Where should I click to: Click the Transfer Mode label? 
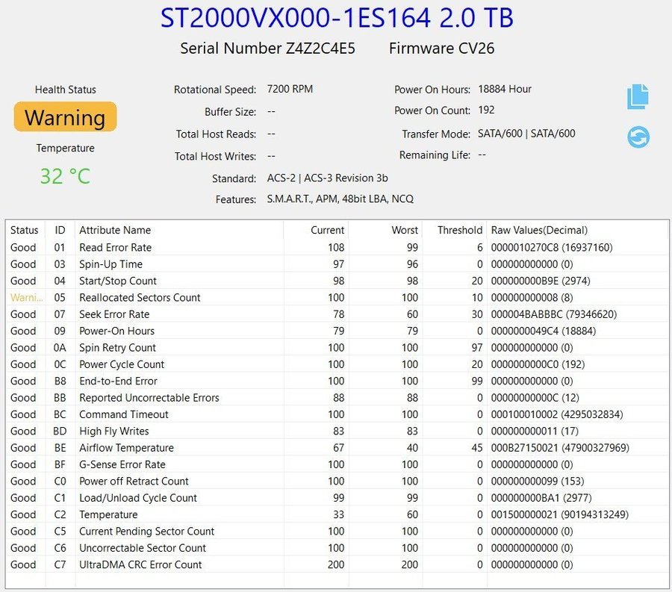[x=436, y=134]
